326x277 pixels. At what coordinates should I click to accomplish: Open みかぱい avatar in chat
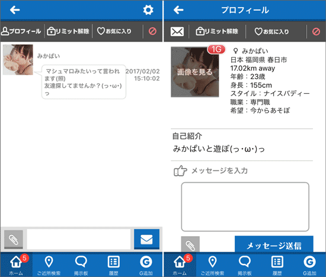[18, 60]
